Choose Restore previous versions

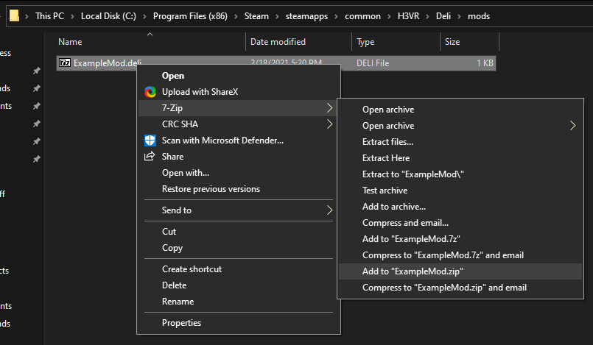pos(239,189)
